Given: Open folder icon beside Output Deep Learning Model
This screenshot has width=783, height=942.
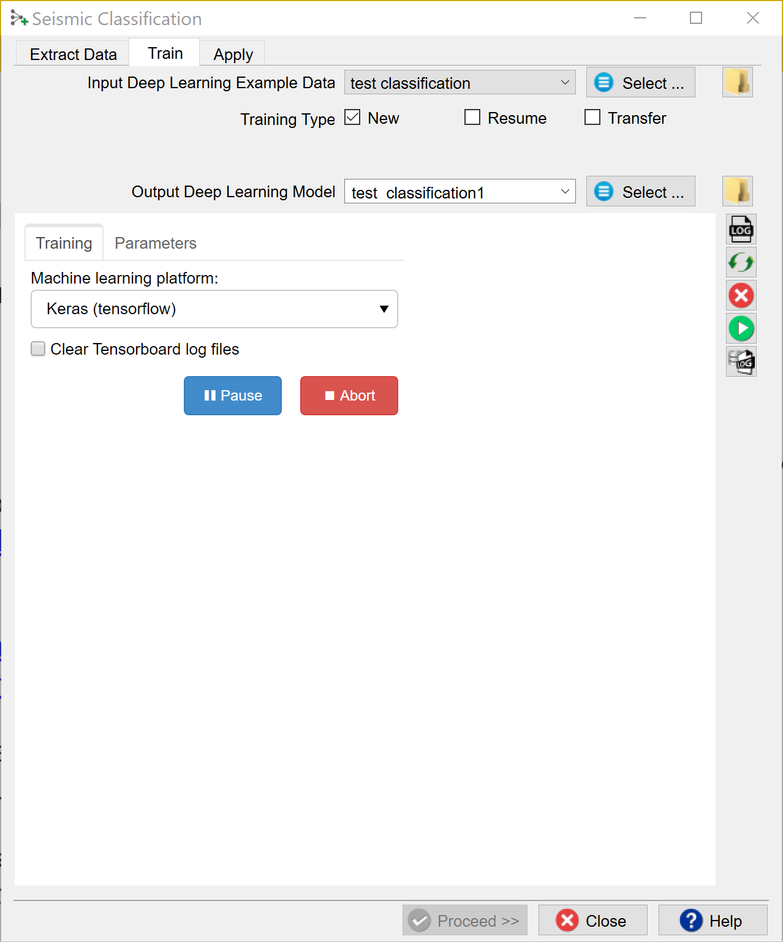Looking at the screenshot, I should [x=737, y=191].
